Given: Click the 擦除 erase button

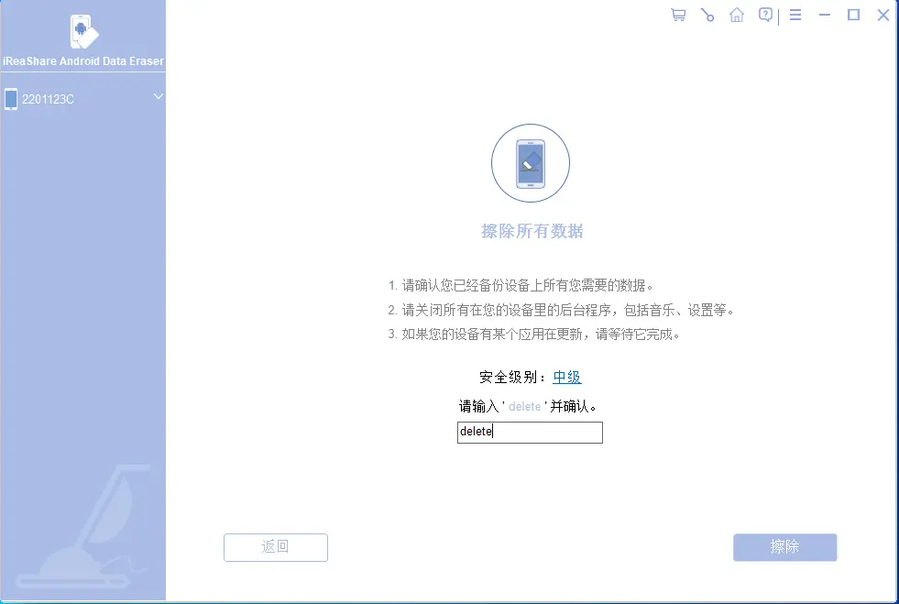Looking at the screenshot, I should 784,547.
